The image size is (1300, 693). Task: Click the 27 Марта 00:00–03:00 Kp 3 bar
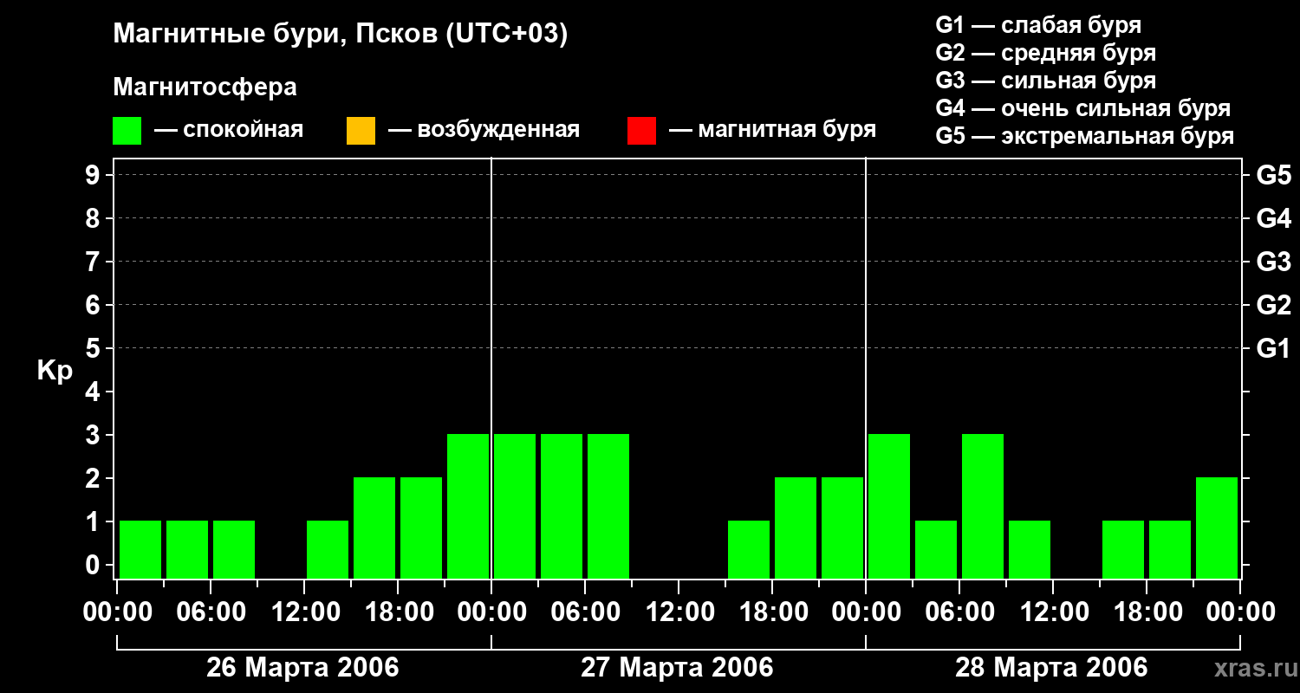pos(515,506)
